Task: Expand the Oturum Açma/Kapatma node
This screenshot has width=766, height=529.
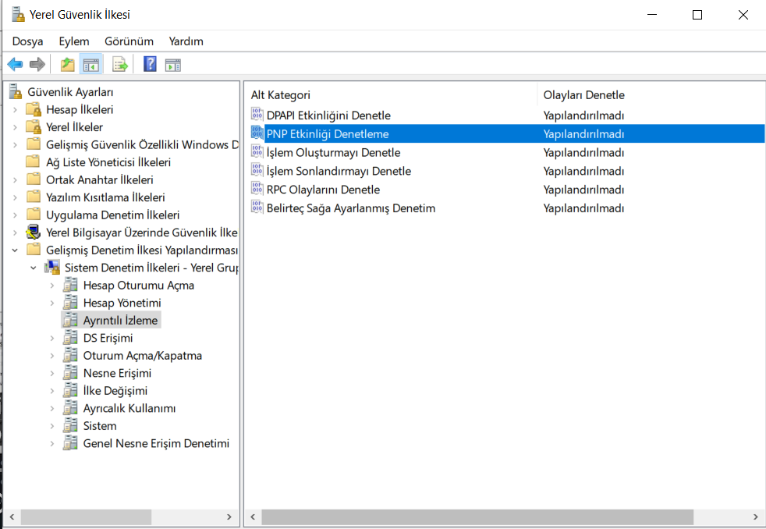Action: 51,356
